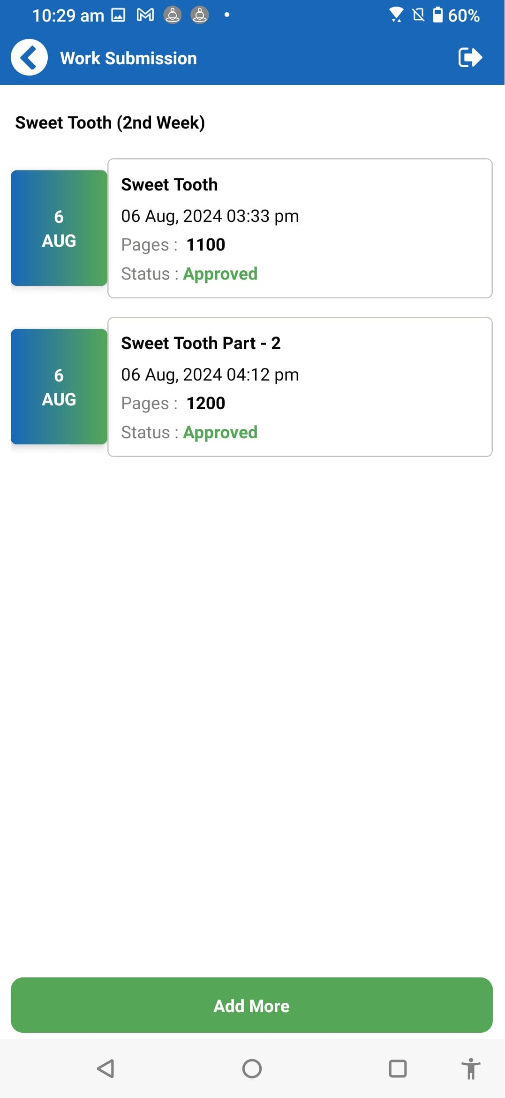Open the Sweet Tooth Part - 2 card
The image size is (505, 1098).
(x=300, y=387)
